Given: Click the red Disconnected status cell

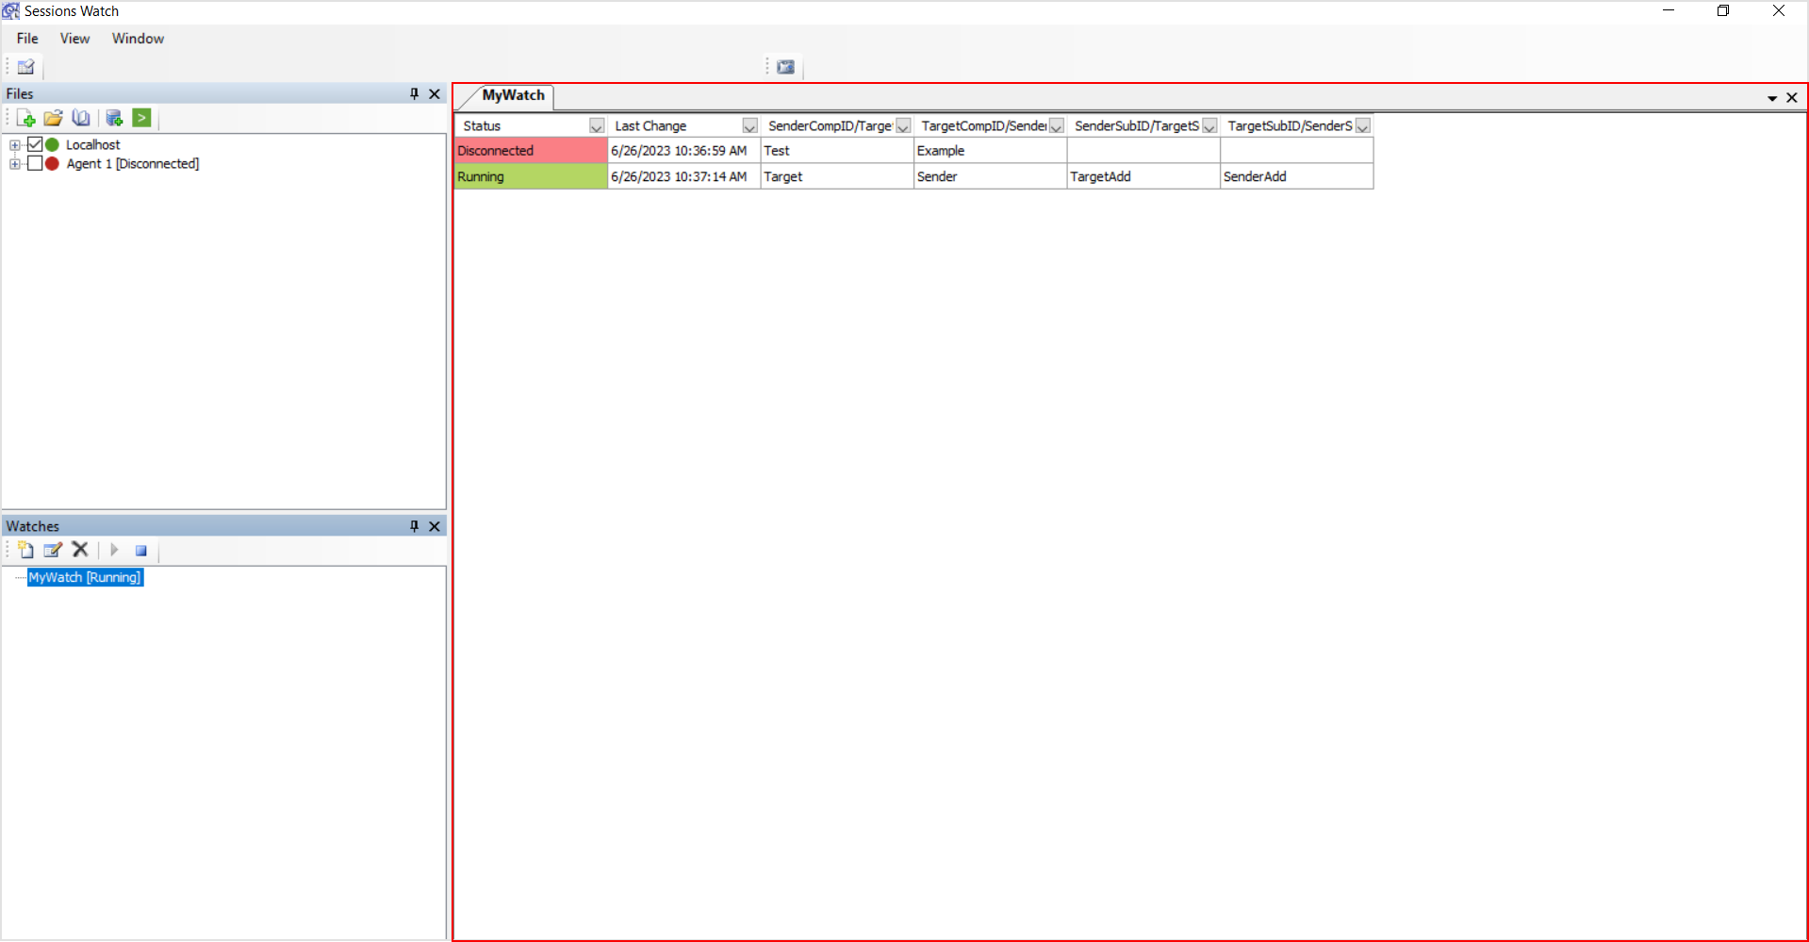Looking at the screenshot, I should coord(530,151).
